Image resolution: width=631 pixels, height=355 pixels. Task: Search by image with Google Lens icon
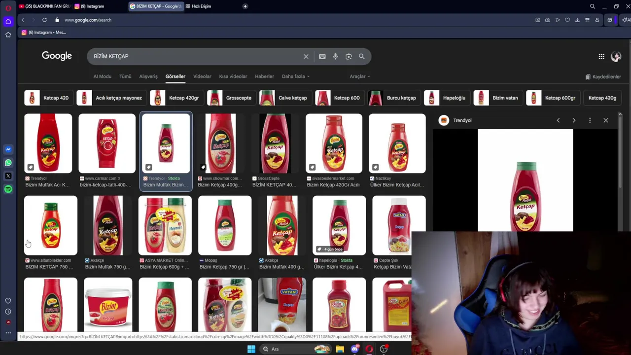pos(349,56)
